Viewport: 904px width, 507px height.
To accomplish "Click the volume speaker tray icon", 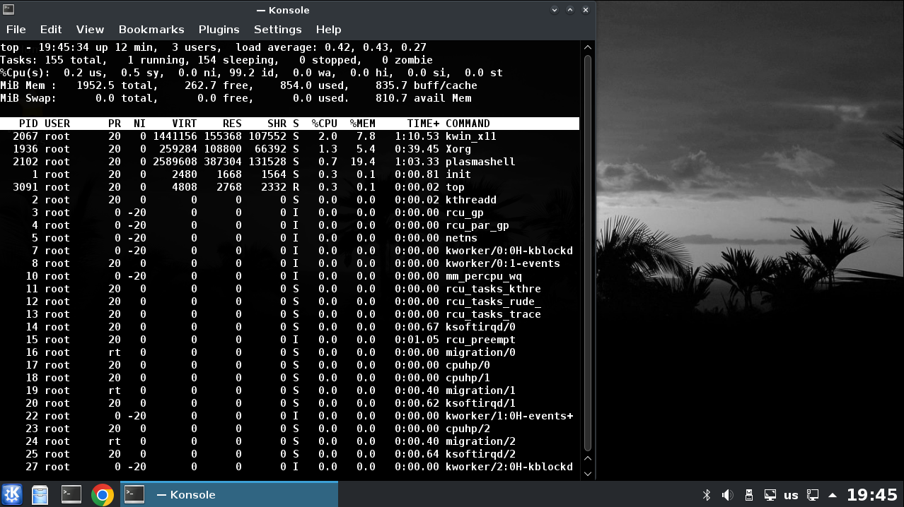I will point(727,495).
